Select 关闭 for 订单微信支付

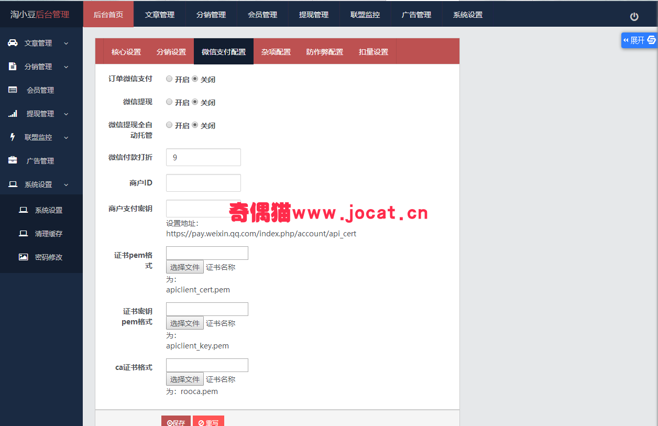[195, 79]
